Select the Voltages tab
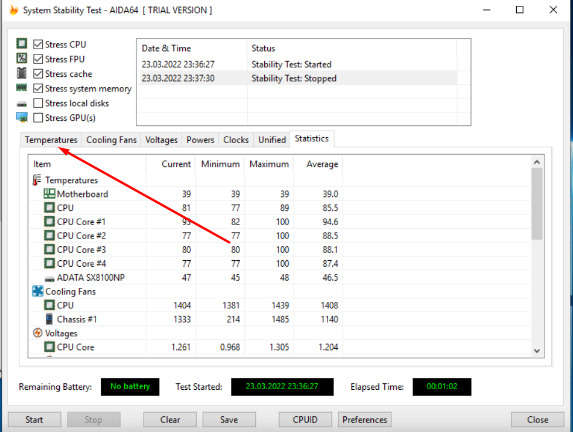 tap(161, 140)
